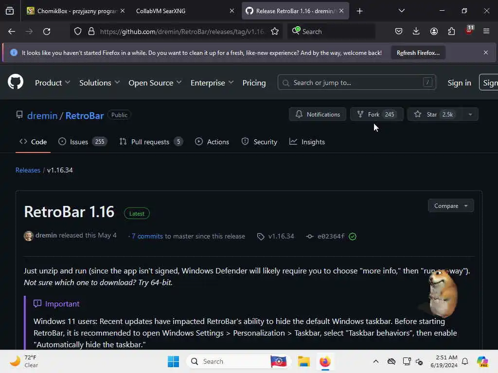Click the Refresh Firefox button

point(418,52)
